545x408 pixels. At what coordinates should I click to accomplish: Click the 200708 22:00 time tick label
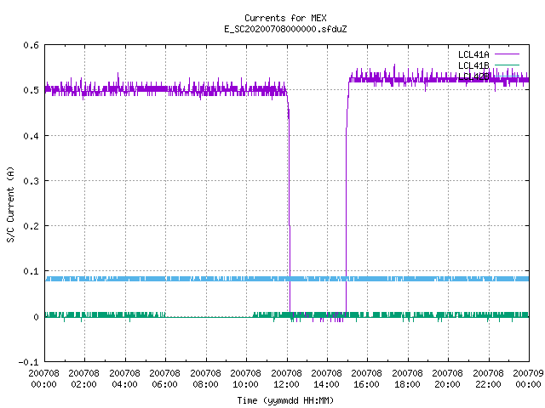[488, 379]
